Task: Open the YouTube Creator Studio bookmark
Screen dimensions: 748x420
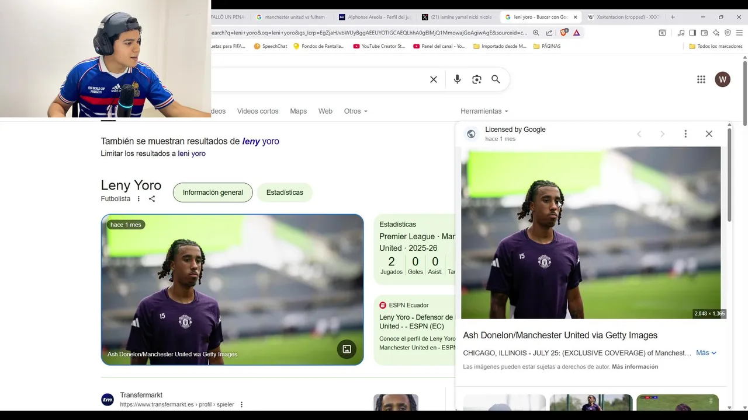Action: click(x=379, y=46)
